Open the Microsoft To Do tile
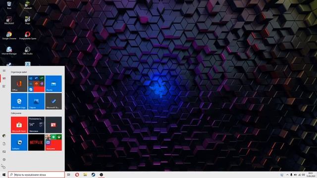The width and height of the screenshot is (317, 178). (x=53, y=101)
